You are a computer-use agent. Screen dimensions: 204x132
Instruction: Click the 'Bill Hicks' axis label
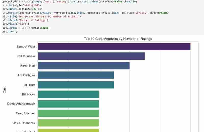[x=29, y=94]
